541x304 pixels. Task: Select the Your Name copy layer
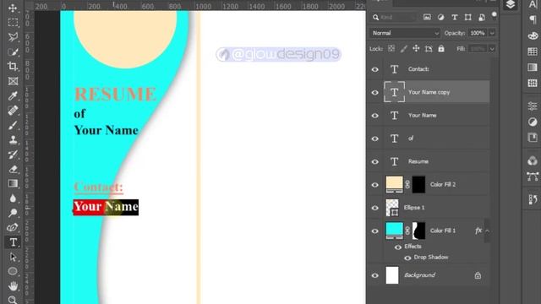436,92
